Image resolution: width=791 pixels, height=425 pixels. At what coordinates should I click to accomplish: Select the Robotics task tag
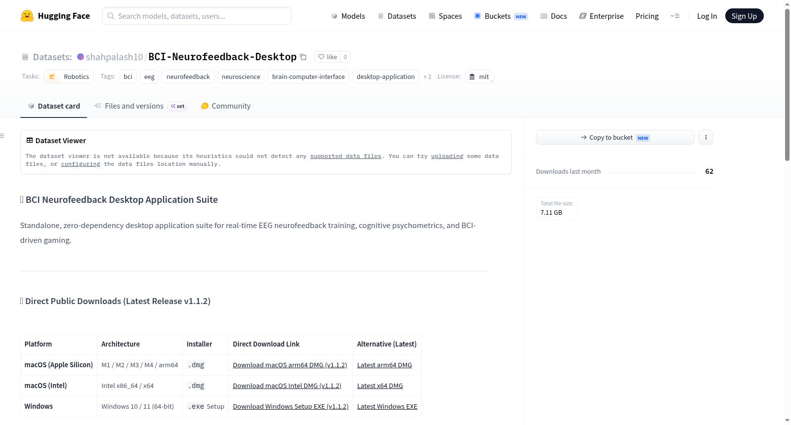click(x=69, y=77)
